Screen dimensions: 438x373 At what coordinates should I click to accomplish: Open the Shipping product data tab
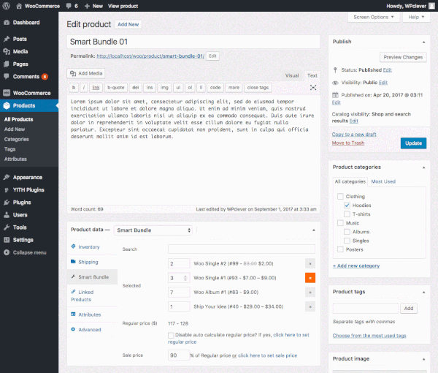point(92,262)
